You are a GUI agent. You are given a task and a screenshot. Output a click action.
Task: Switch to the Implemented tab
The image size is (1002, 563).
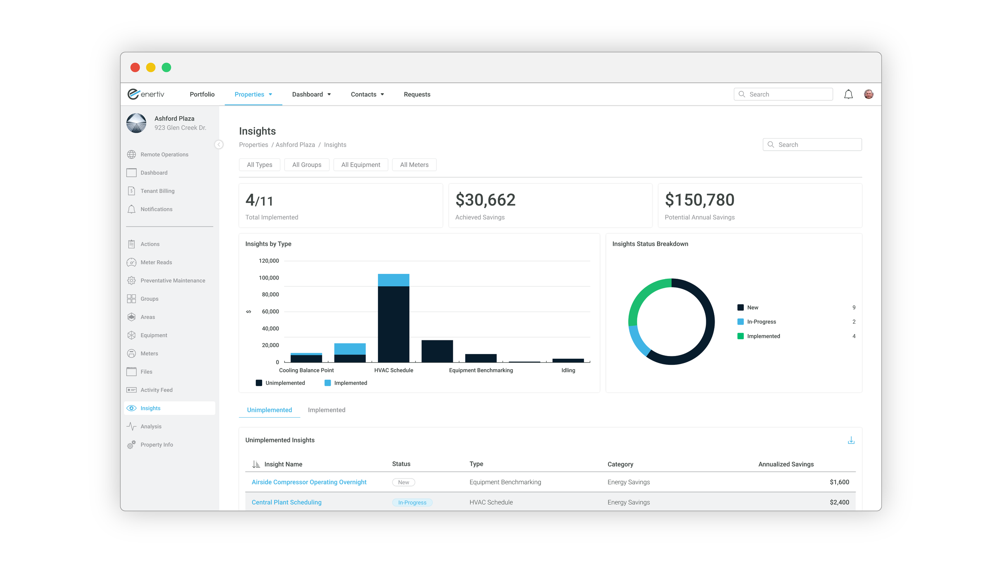coord(326,410)
